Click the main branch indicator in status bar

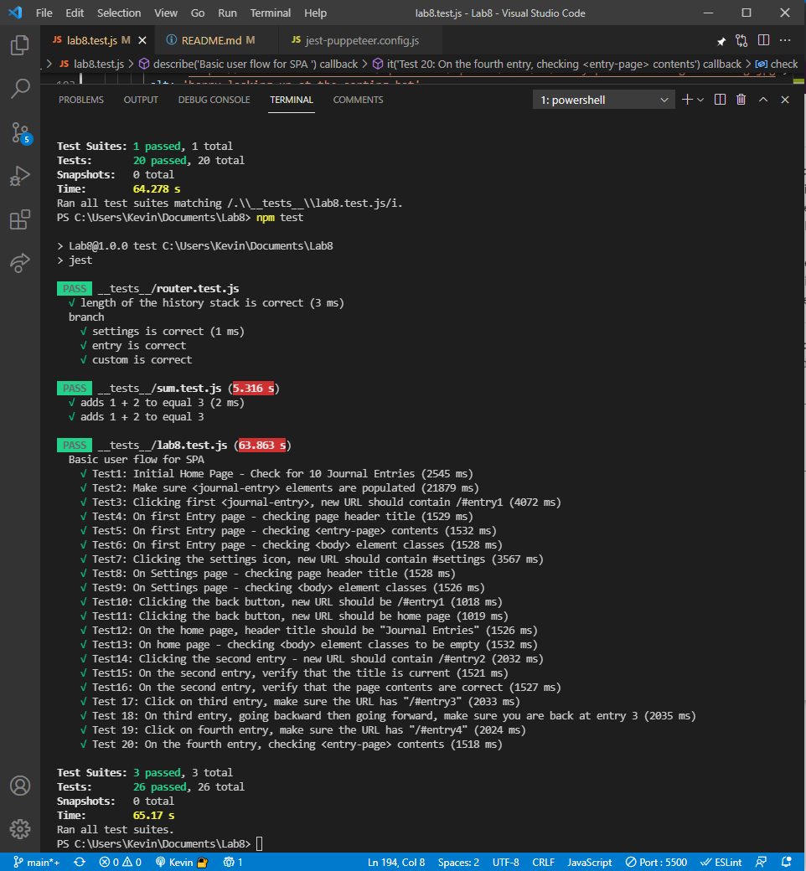(x=36, y=862)
